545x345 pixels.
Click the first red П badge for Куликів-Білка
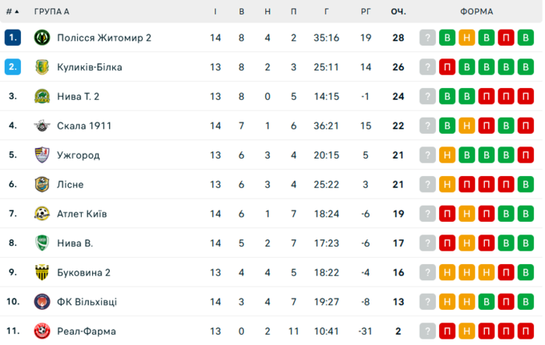447,67
